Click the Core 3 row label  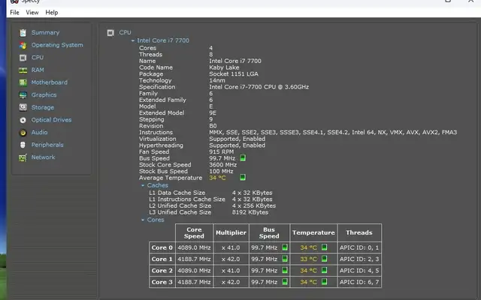(162, 282)
